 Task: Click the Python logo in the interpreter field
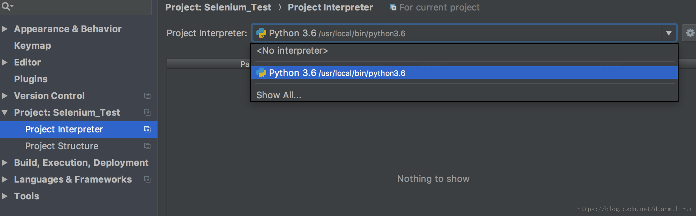click(261, 33)
